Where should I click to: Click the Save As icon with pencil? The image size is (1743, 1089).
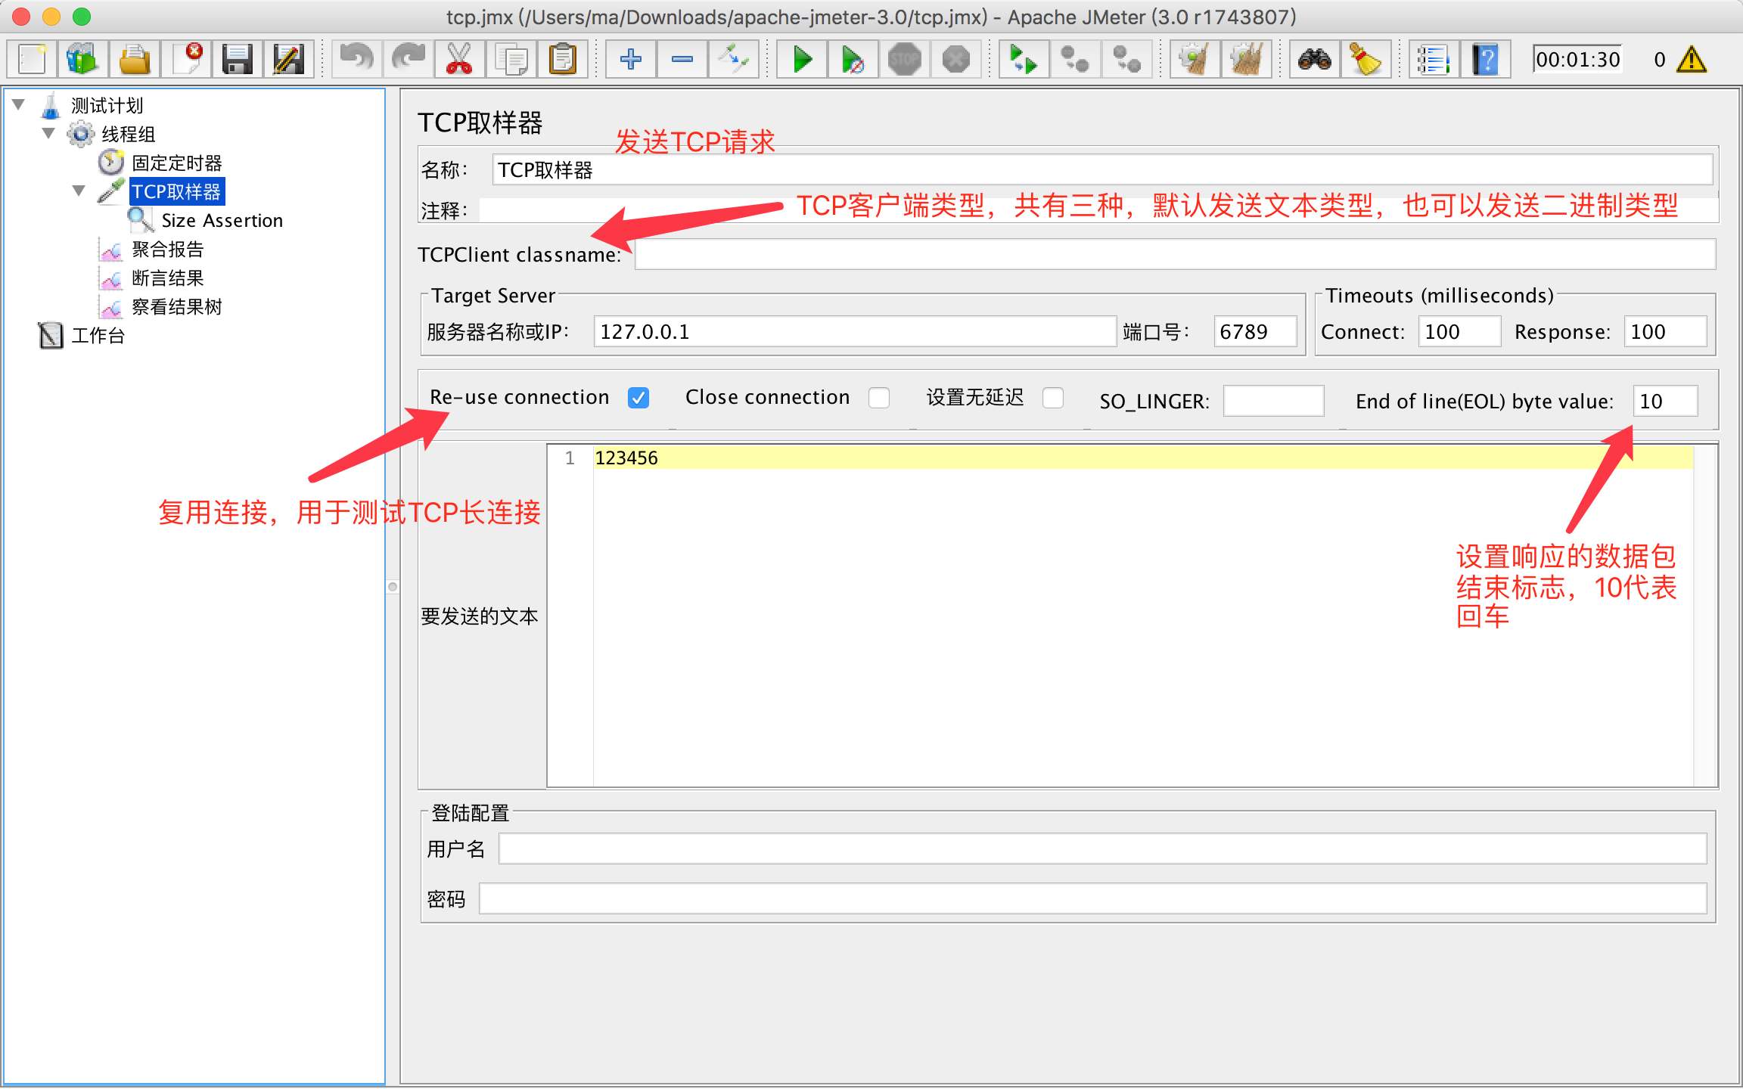click(x=288, y=59)
